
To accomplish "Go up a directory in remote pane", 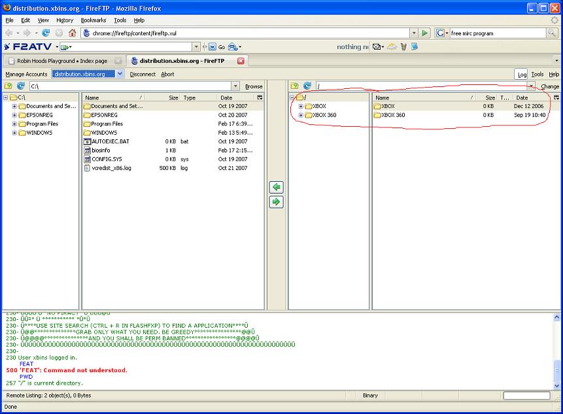I will click(x=295, y=86).
